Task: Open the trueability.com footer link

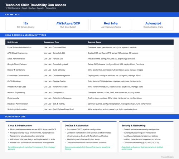Action: pyautogui.click(x=168, y=157)
